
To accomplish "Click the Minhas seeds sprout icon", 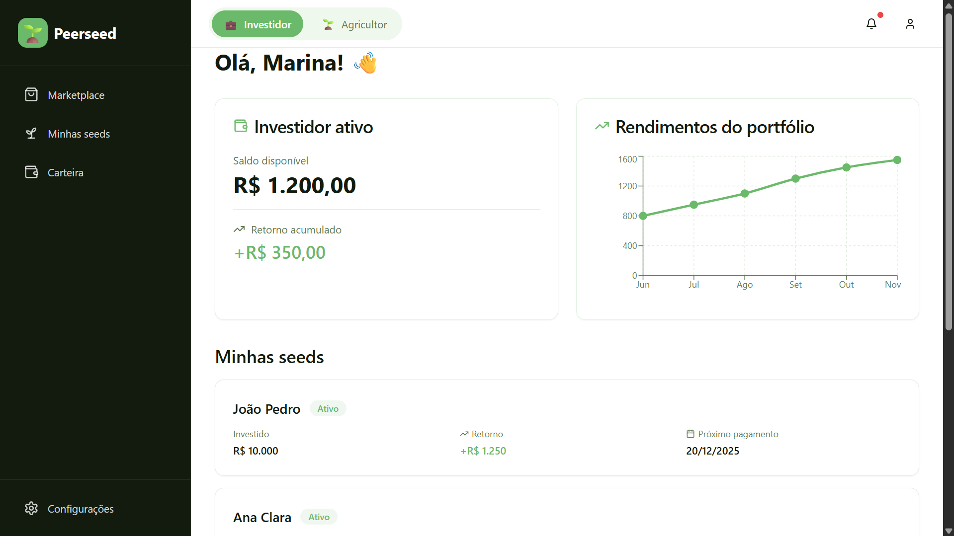I will point(31,133).
